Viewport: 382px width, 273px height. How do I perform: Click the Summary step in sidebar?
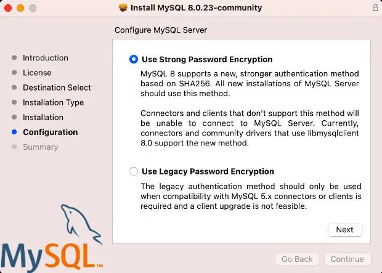tap(40, 147)
